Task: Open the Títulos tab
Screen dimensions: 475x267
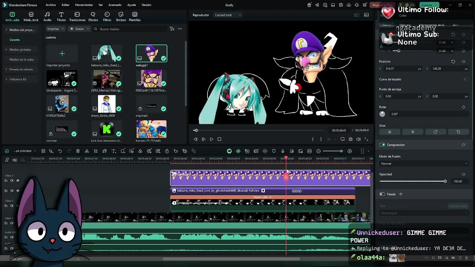Action: coord(61,17)
